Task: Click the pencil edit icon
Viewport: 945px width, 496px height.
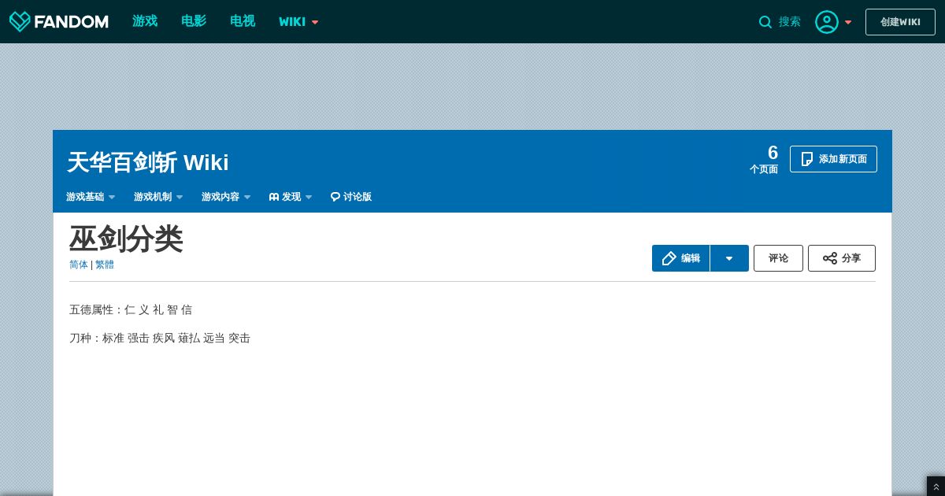Action: click(x=669, y=258)
